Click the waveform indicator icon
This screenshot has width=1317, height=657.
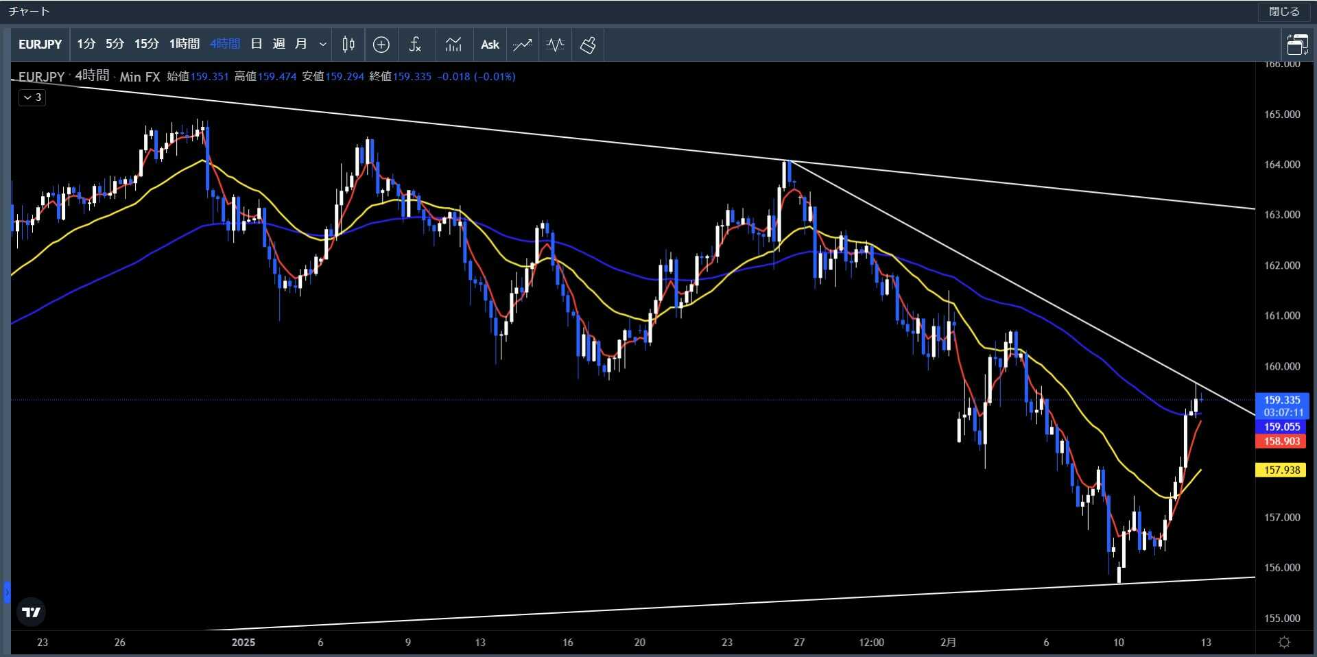point(556,45)
